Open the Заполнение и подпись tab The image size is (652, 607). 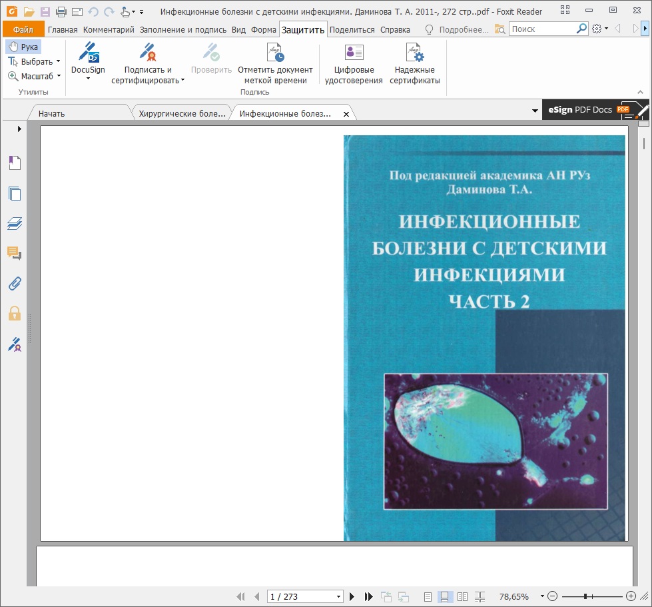[x=183, y=29]
